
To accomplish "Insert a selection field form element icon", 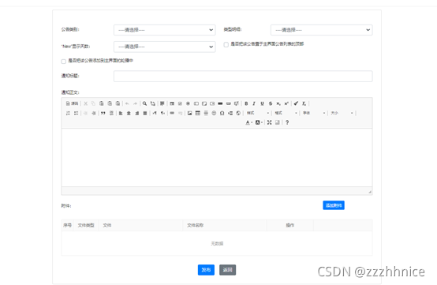I will [212, 103].
